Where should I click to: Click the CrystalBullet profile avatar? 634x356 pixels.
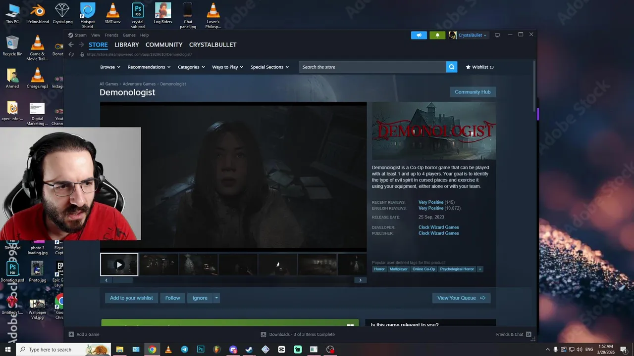click(453, 35)
